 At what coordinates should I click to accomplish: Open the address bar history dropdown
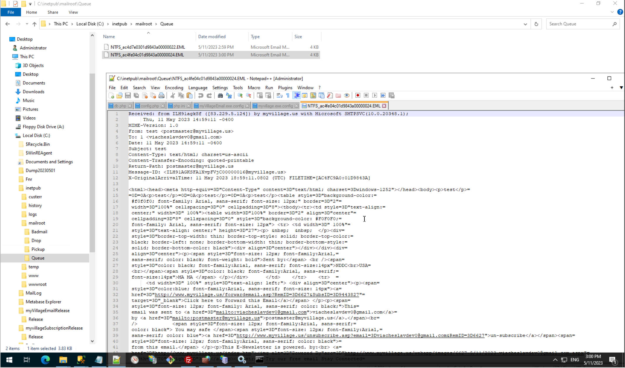pos(525,24)
